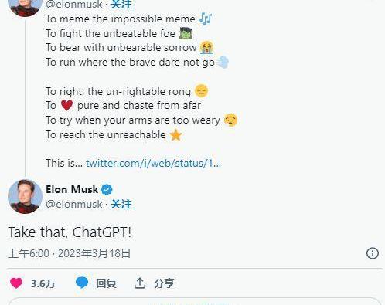Open the tweet info circle icon
The height and width of the screenshot is (305, 385).
point(373,253)
